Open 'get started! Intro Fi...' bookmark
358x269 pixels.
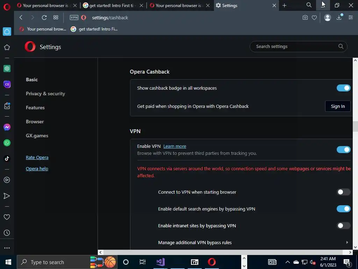click(94, 29)
